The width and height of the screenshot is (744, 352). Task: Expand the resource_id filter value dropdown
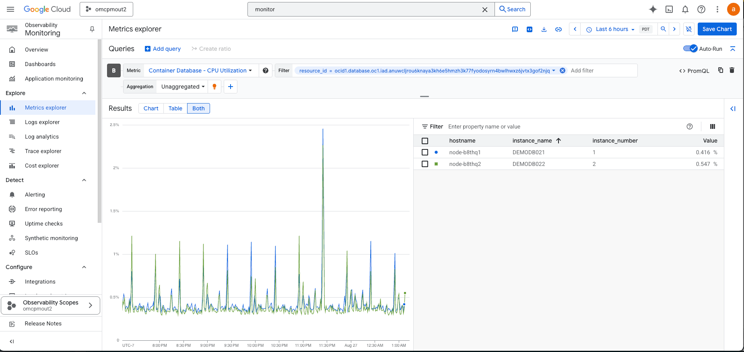(554, 70)
